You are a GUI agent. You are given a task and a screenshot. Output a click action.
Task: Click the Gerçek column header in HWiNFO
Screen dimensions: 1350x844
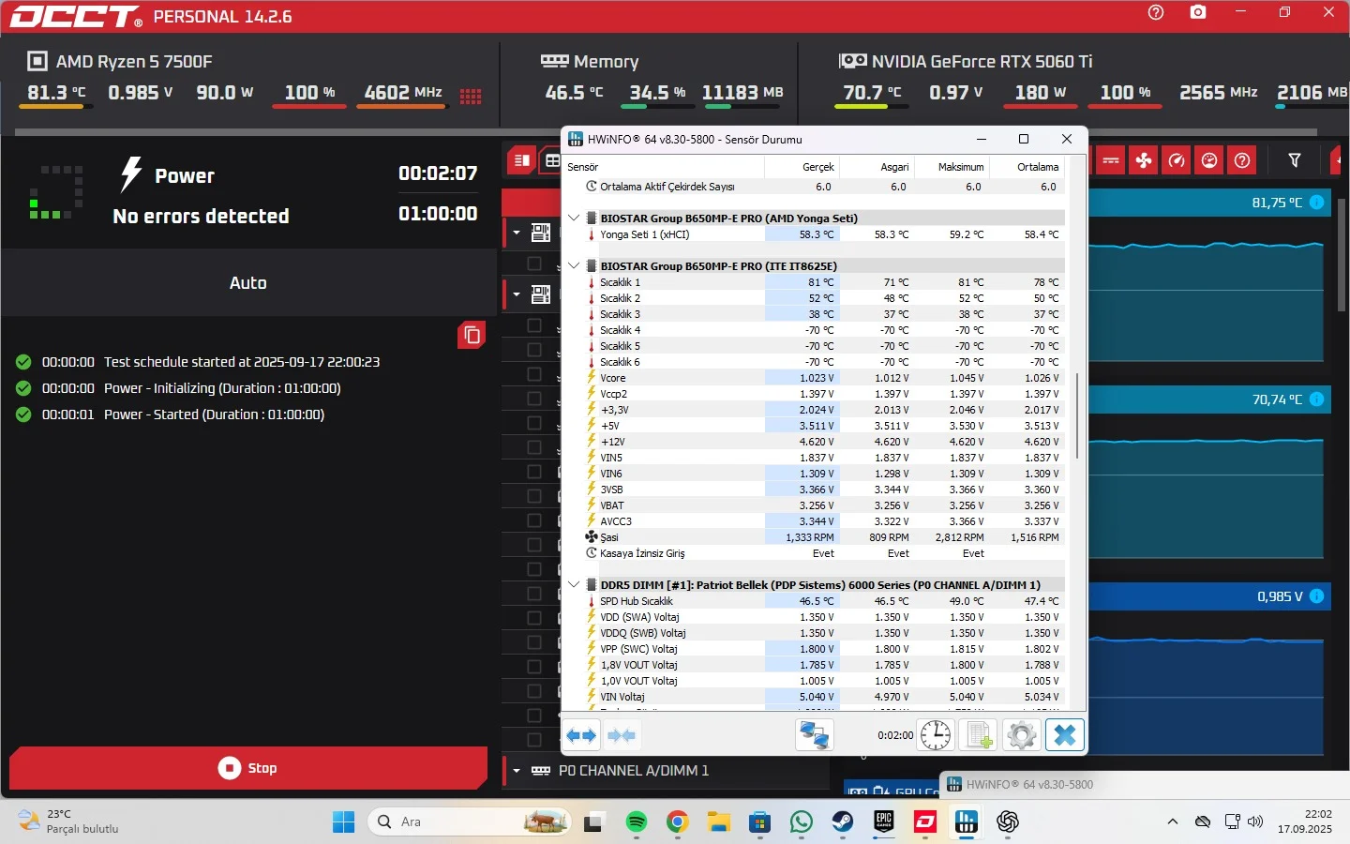802,167
